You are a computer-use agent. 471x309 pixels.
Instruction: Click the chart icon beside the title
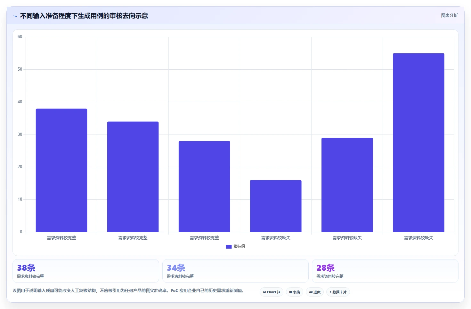pyautogui.click(x=15, y=16)
